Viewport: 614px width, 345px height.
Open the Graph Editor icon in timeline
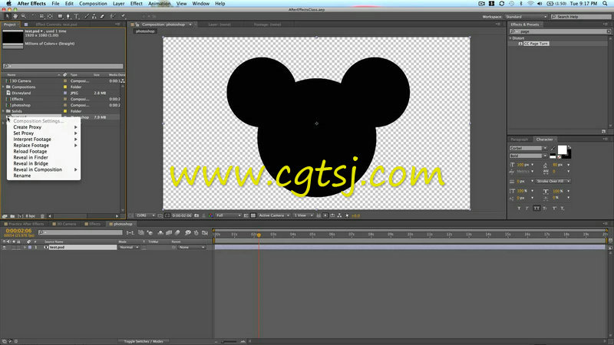tap(204, 233)
